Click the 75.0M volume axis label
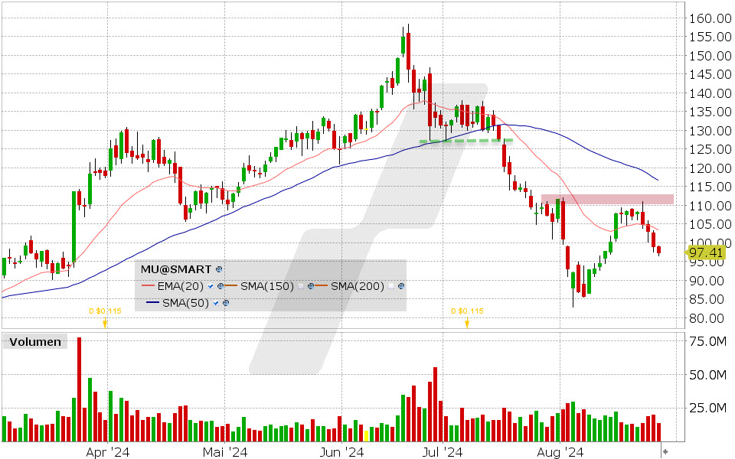735x459 pixels. (x=707, y=341)
